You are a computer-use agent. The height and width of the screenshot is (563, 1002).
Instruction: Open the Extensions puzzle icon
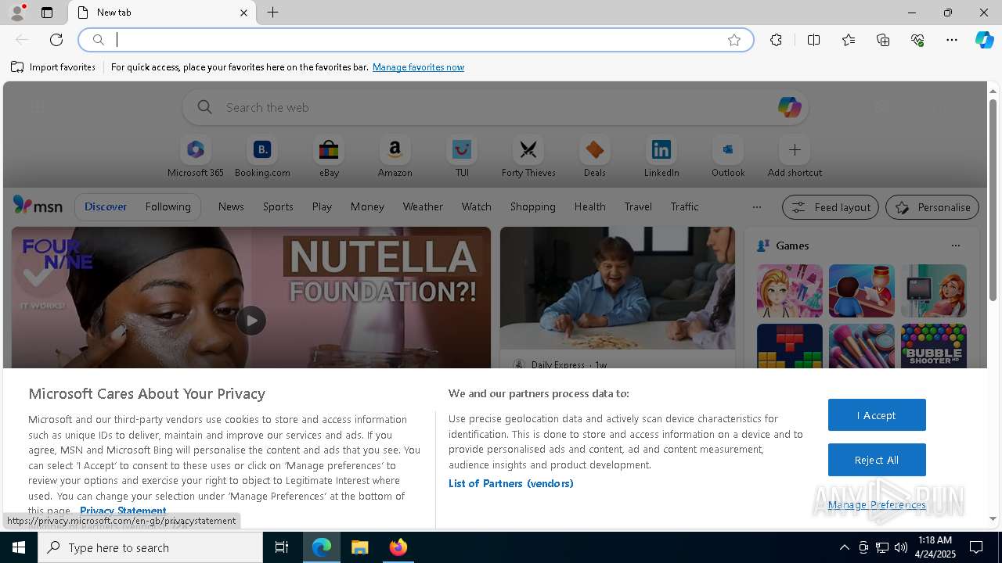[776, 40]
